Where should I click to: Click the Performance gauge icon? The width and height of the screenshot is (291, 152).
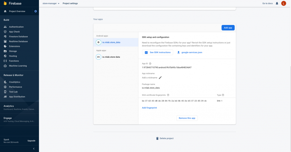coord(5,87)
